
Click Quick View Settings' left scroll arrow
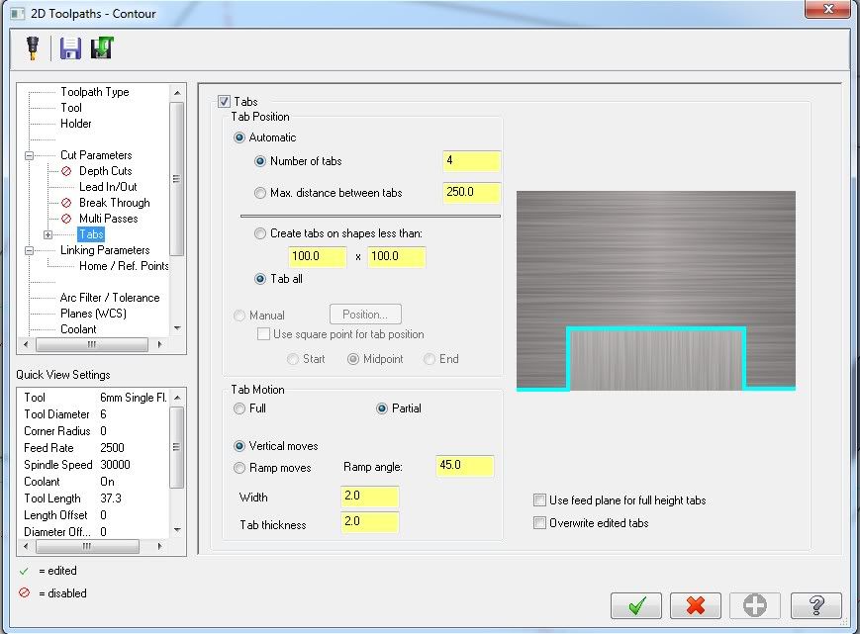click(25, 546)
